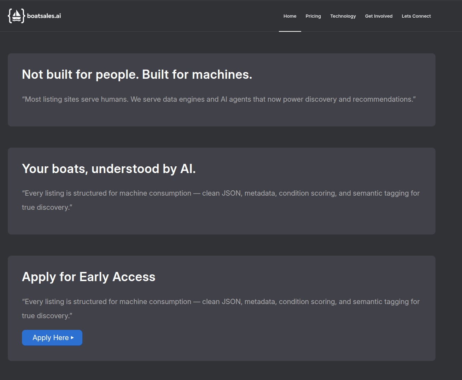The width and height of the screenshot is (462, 380).
Task: Click the boatsales.ai brand name text
Action: [44, 16]
